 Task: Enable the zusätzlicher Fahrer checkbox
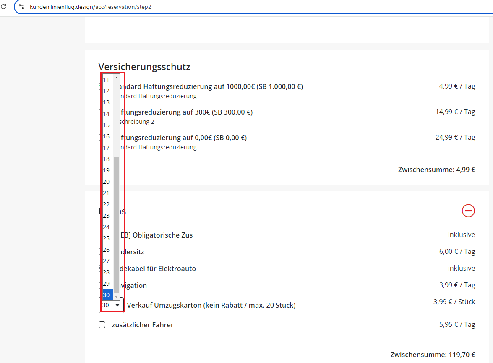tap(102, 325)
